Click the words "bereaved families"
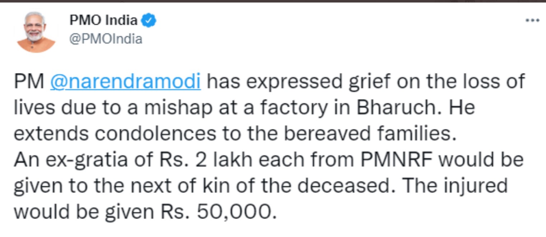 click(377, 134)
